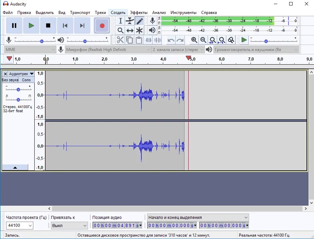The image size is (314, 239).
Task: Open the Привязать к Выкл dropdown
Action: pos(69,226)
